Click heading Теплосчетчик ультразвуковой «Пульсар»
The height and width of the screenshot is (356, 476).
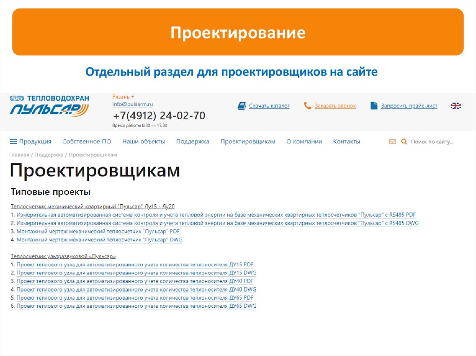[63, 256]
